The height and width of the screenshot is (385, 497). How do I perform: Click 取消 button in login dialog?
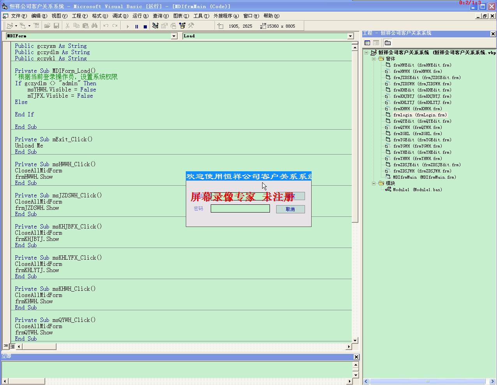[290, 209]
